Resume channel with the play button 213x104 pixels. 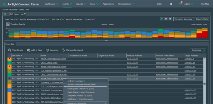tap(161, 19)
